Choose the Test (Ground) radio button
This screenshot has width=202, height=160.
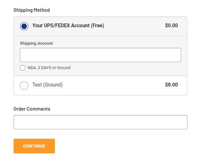click(24, 86)
